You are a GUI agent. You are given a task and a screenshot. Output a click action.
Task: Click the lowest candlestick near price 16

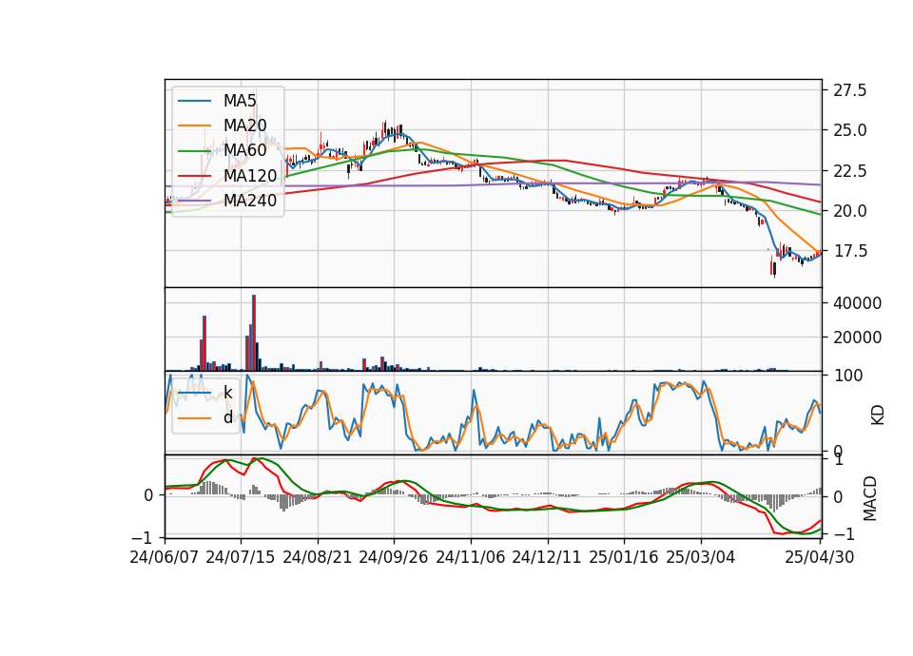pyautogui.click(x=774, y=269)
